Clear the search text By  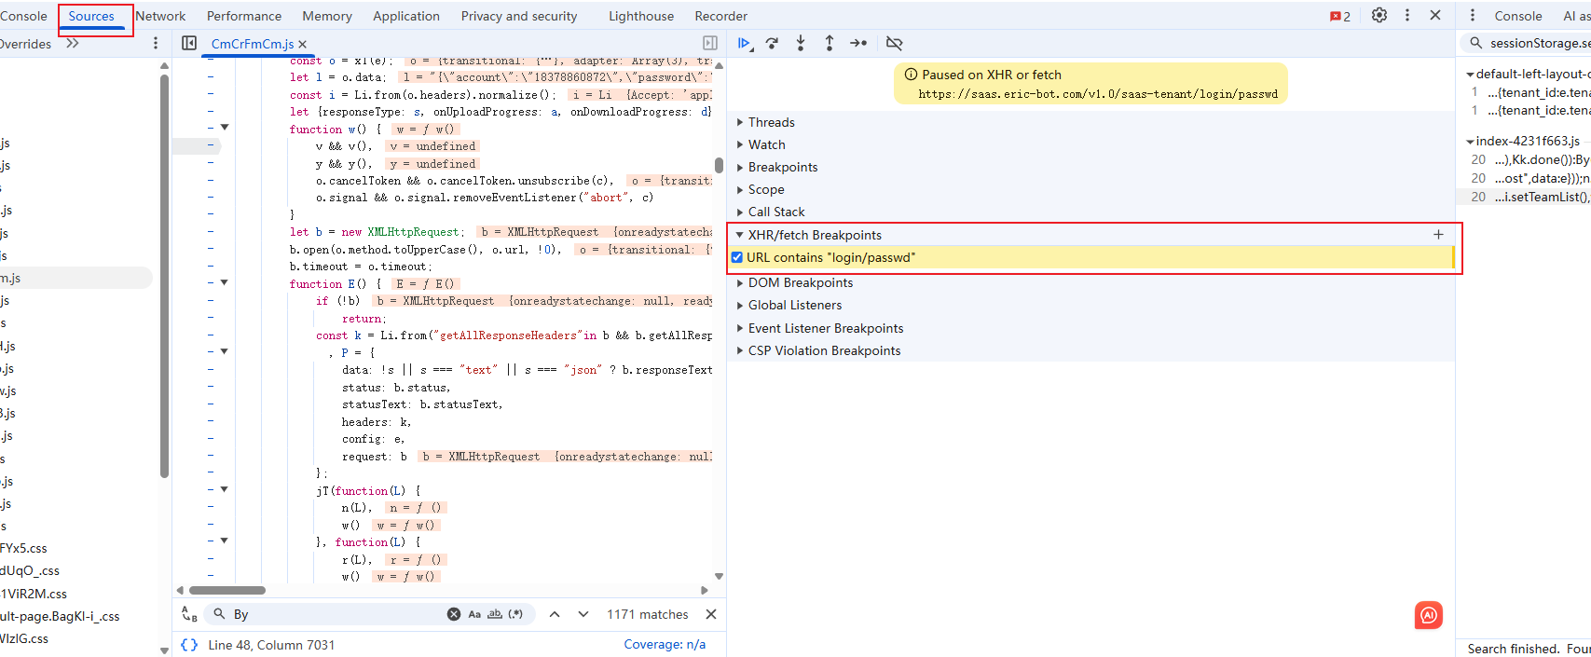[454, 614]
